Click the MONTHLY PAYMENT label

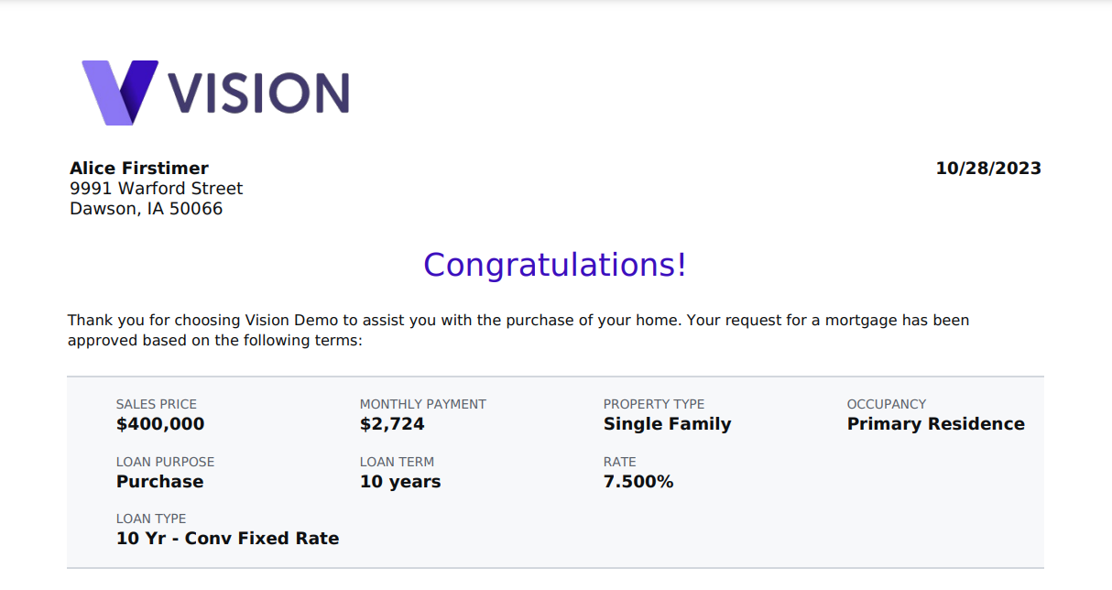coord(423,404)
